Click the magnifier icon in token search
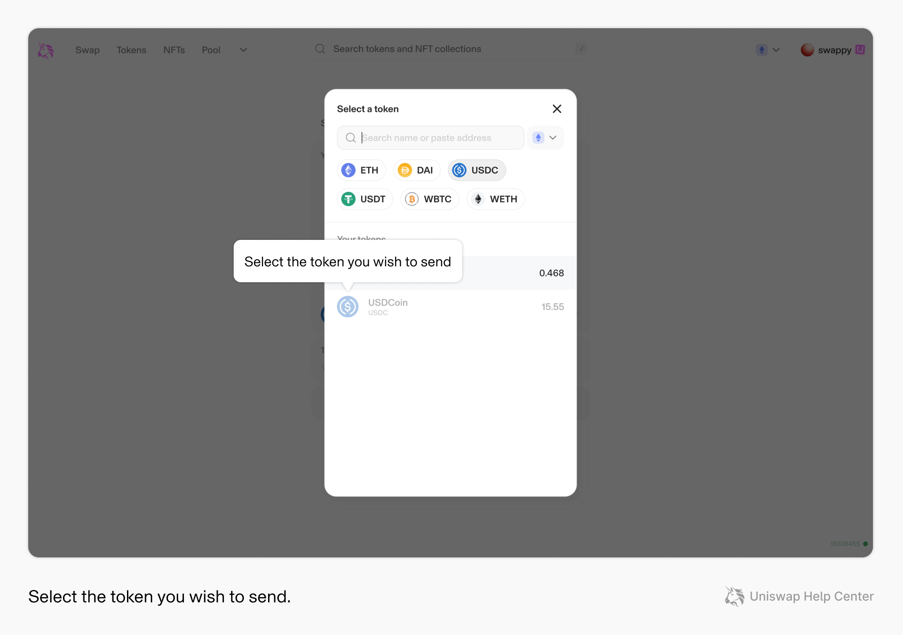 click(x=351, y=138)
